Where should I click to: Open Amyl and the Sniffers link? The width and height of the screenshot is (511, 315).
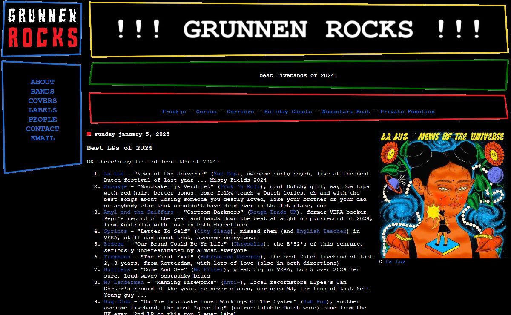[x=139, y=212]
